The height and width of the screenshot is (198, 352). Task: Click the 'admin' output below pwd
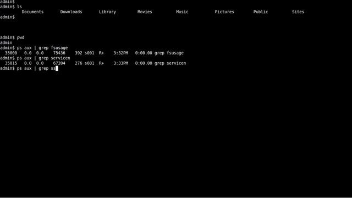click(x=6, y=43)
